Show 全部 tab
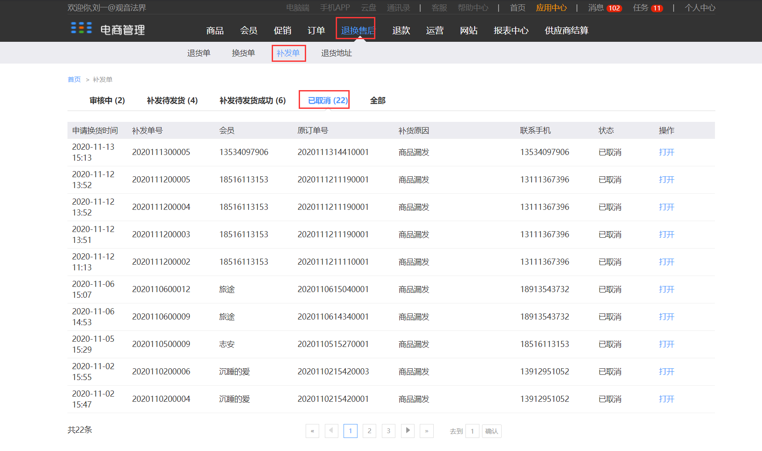 click(x=378, y=101)
